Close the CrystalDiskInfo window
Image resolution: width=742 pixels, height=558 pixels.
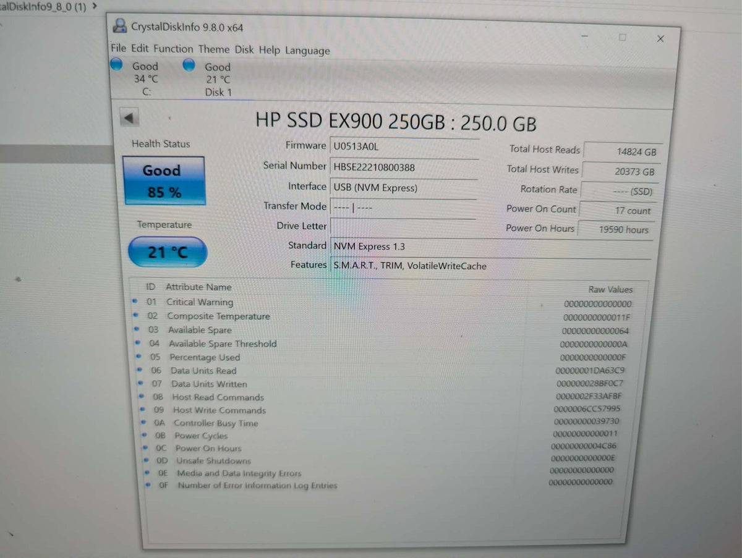pyautogui.click(x=660, y=38)
